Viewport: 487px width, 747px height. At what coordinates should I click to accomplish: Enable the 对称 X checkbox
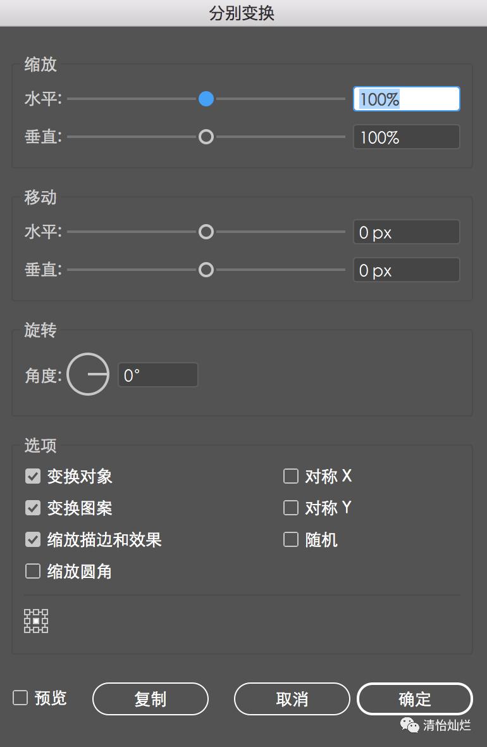291,476
